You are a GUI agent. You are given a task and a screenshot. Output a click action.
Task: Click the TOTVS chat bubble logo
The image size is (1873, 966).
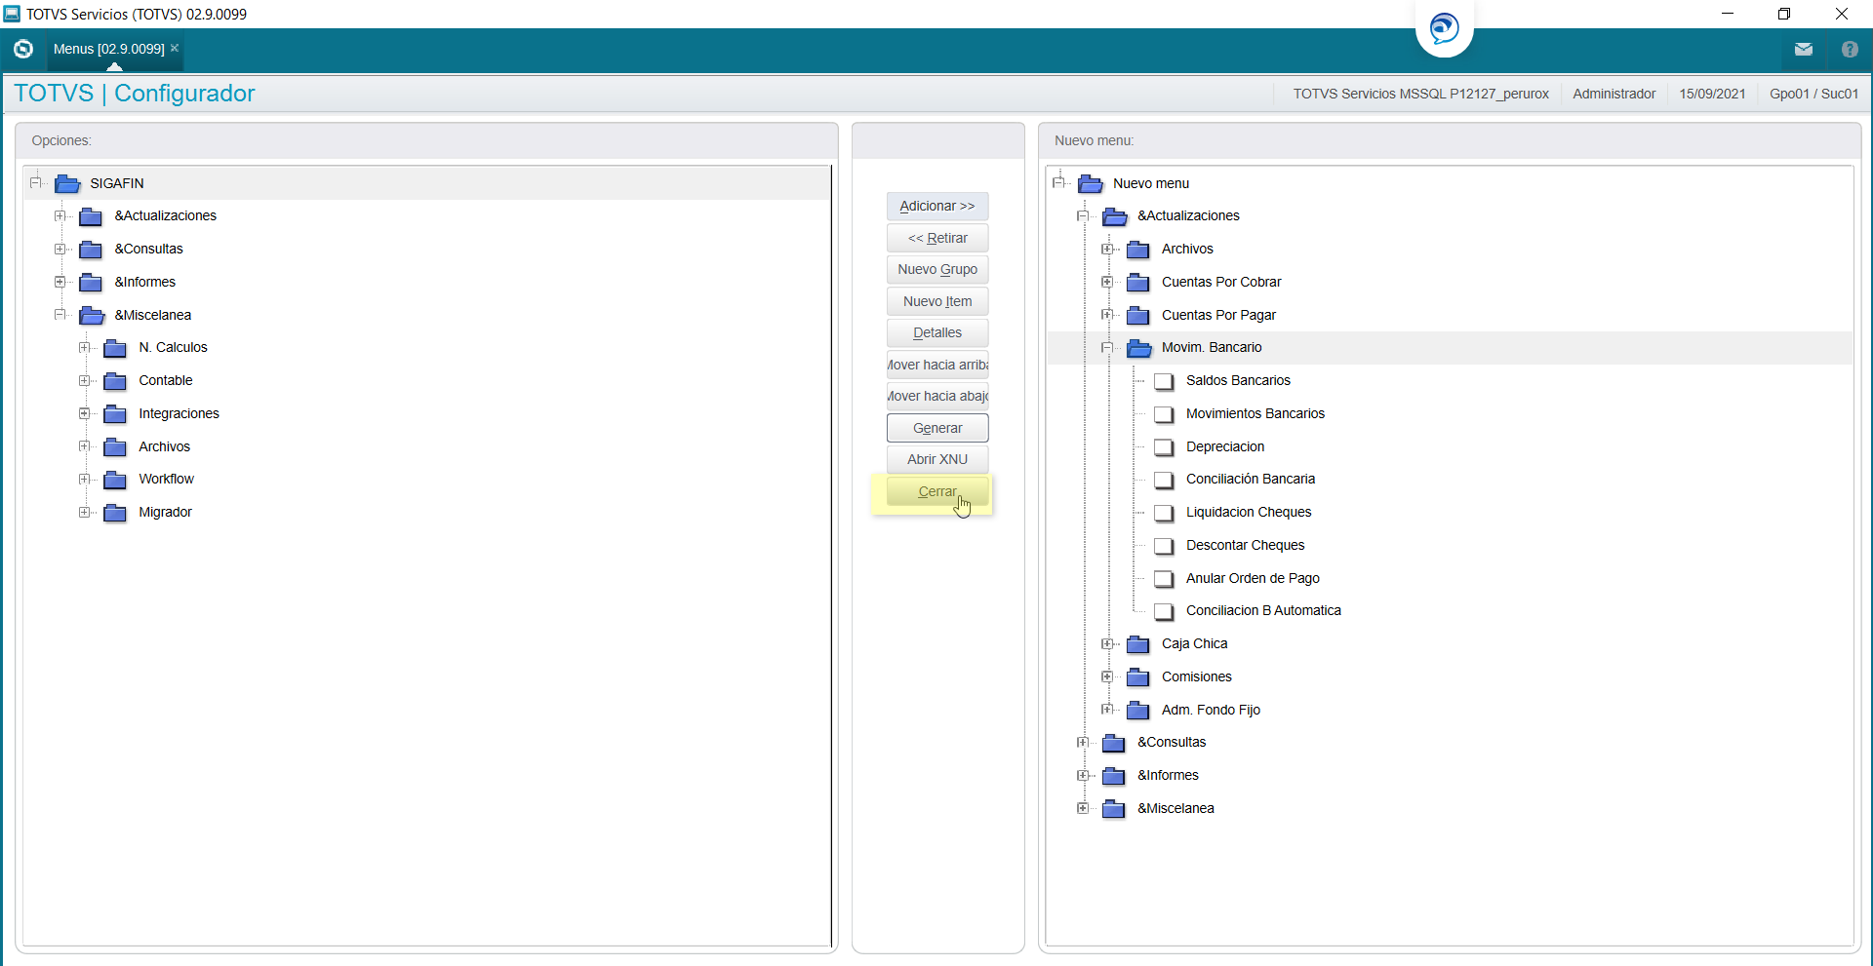click(x=1444, y=27)
